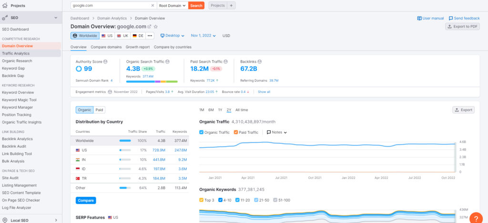Open Domain Analytics breadcrumb link
The image size is (488, 223).
tap(112, 19)
